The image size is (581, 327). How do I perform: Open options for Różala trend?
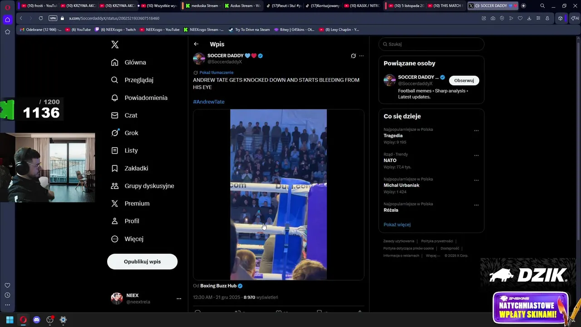[x=476, y=205]
